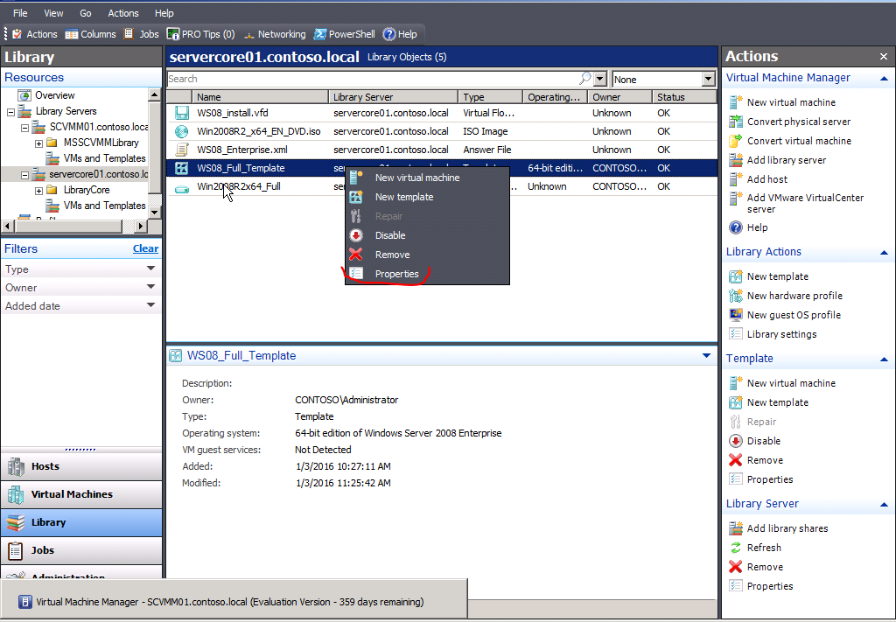
Task: Expand the MSSCVMMLibrary folder node
Action: (x=38, y=143)
